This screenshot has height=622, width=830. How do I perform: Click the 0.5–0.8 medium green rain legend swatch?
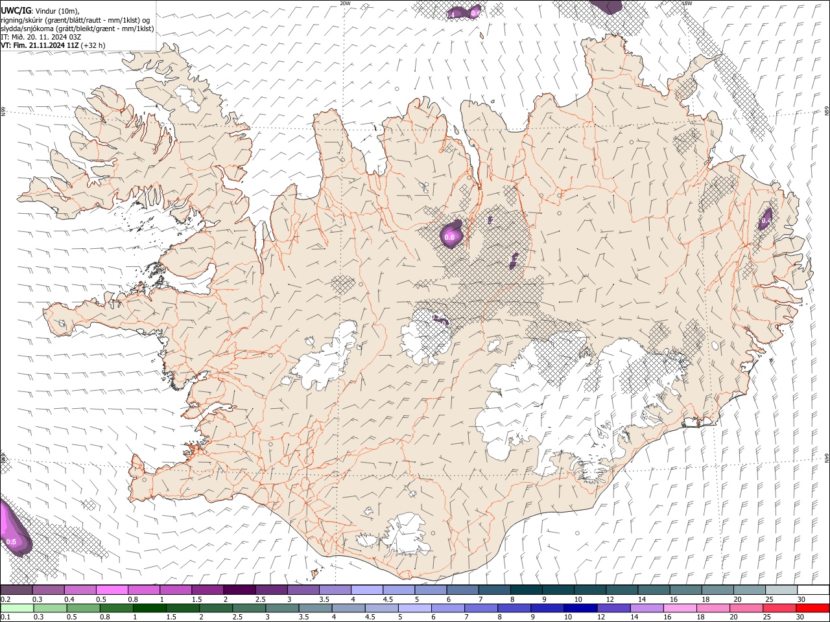(x=83, y=608)
